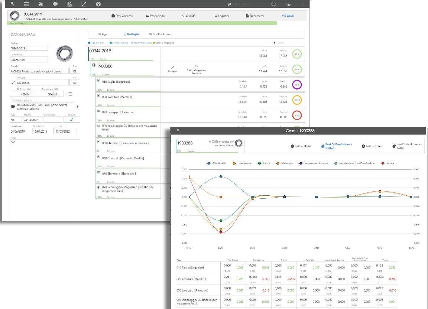Click the info icon beside the Rp-00006-2019 document

point(78,107)
